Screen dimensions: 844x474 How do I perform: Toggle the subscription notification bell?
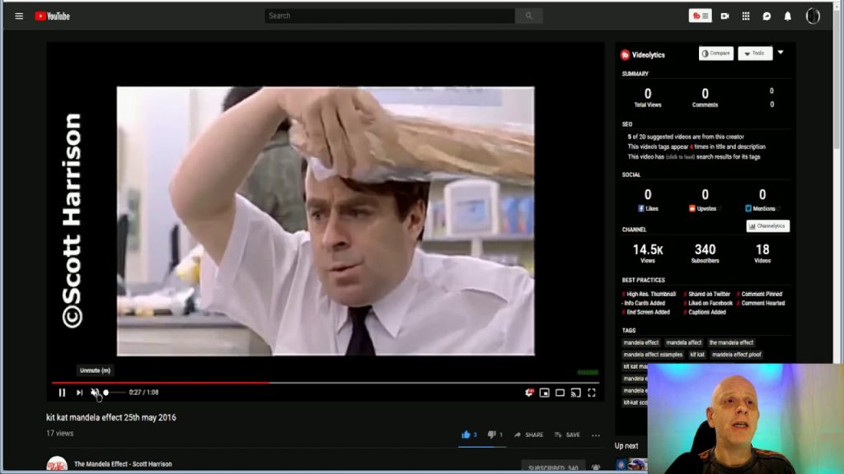pos(596,467)
